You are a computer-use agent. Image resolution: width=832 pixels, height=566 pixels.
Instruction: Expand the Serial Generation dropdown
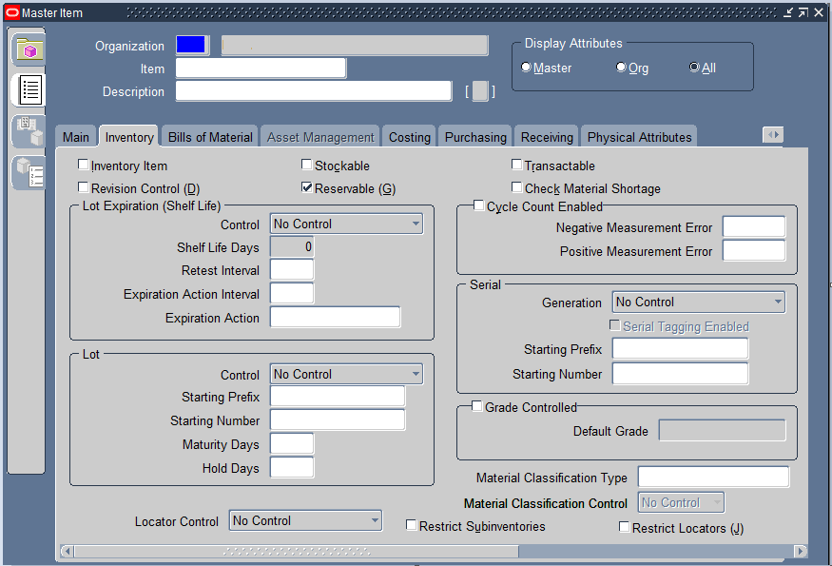pos(698,303)
